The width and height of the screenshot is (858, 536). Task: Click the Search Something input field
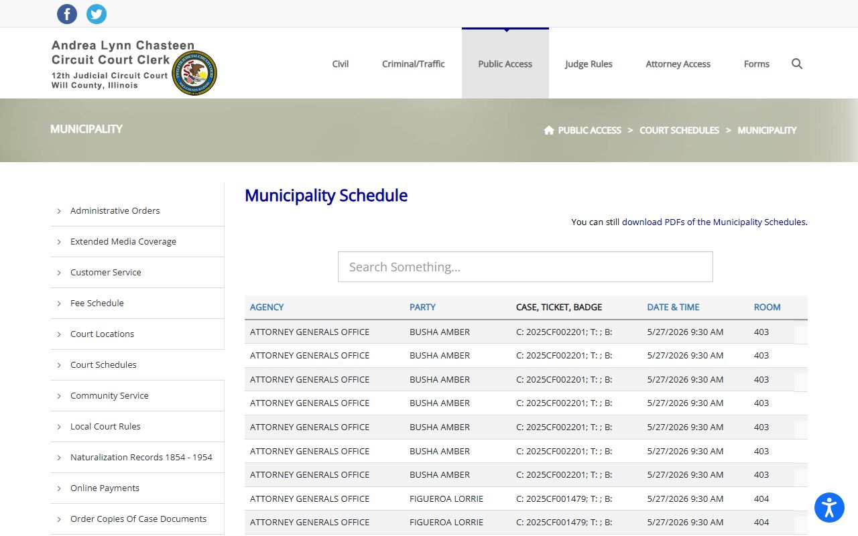526,267
